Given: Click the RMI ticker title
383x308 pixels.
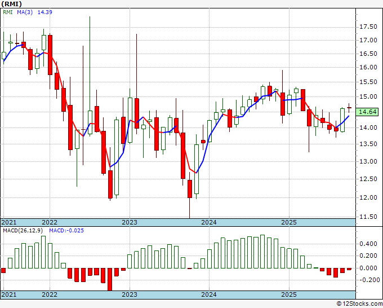Looking at the screenshot, I should (12, 4).
